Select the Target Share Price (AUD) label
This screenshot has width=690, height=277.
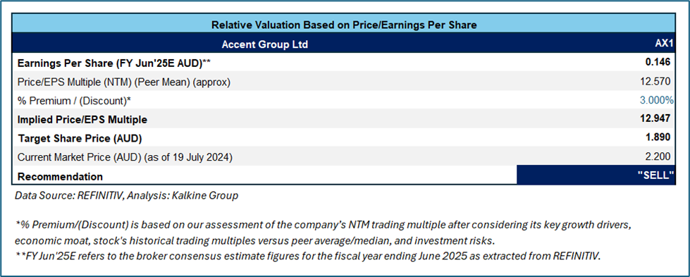click(x=80, y=139)
